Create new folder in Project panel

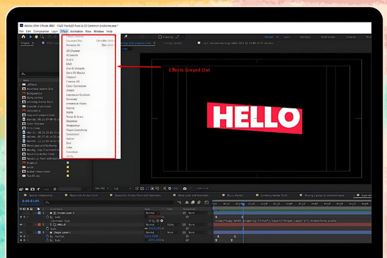(27, 189)
